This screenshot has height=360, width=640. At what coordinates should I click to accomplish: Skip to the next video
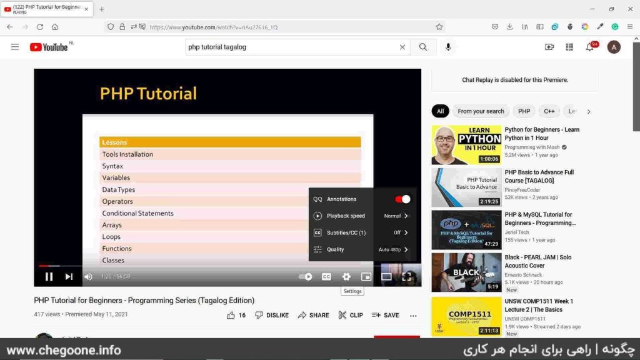pyautogui.click(x=69, y=277)
